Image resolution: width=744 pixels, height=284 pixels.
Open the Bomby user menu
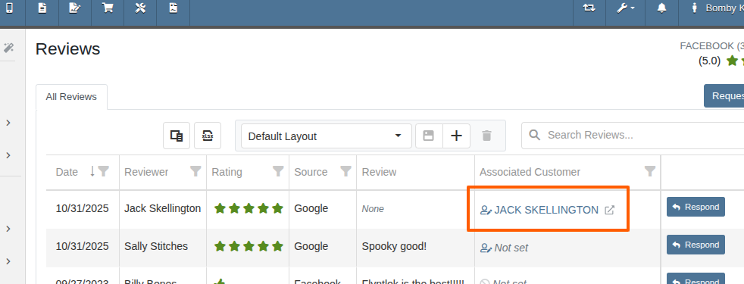(718, 8)
